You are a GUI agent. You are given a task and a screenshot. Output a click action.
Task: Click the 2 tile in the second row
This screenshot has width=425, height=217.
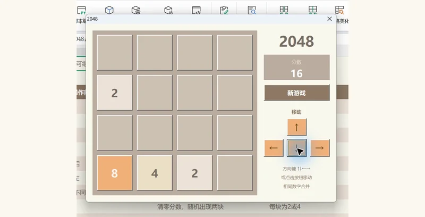pos(115,93)
